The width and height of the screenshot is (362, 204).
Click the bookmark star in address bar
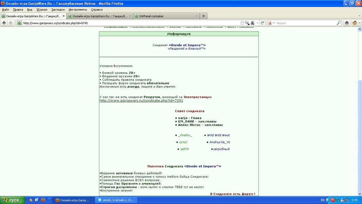tap(242, 23)
